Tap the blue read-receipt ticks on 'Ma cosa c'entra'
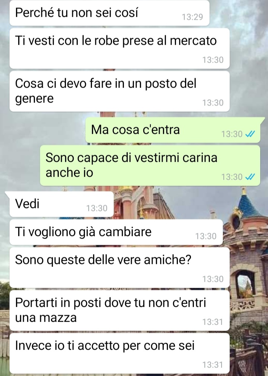 (x=250, y=134)
